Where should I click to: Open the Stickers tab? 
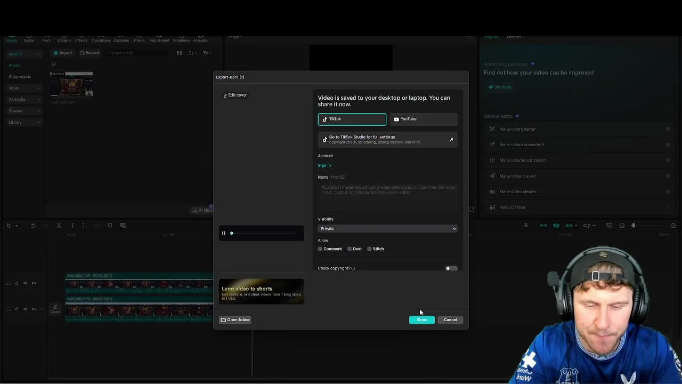(63, 40)
